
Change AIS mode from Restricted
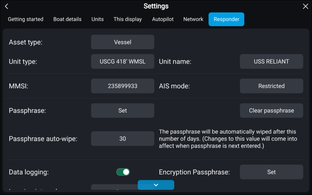point(271,86)
